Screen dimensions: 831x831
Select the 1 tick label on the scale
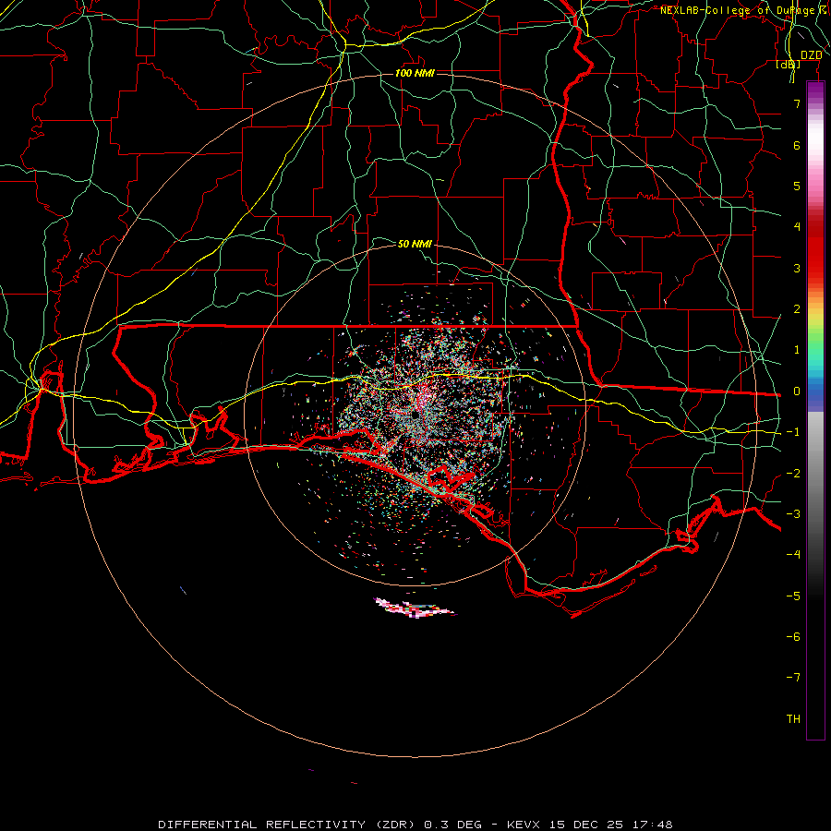coord(797,350)
